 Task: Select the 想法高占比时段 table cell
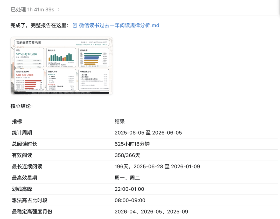coord(30,200)
